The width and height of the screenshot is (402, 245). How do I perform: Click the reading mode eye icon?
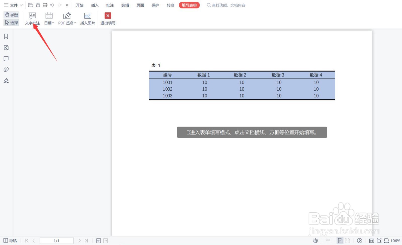click(x=315, y=240)
